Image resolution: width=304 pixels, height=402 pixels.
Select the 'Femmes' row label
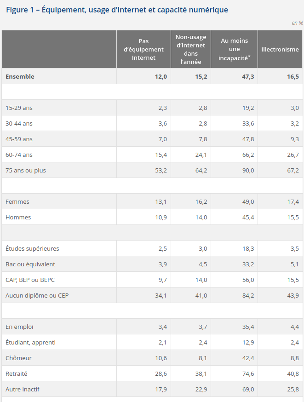(x=18, y=201)
